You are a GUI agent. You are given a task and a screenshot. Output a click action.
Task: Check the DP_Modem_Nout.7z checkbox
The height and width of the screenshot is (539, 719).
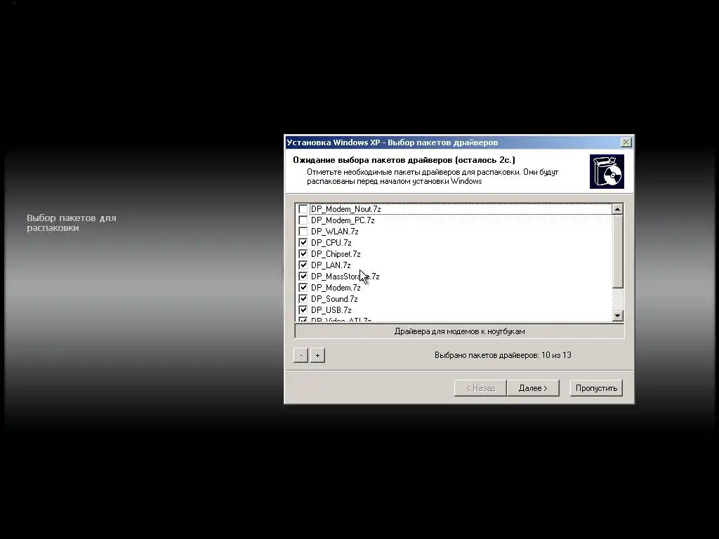point(303,209)
